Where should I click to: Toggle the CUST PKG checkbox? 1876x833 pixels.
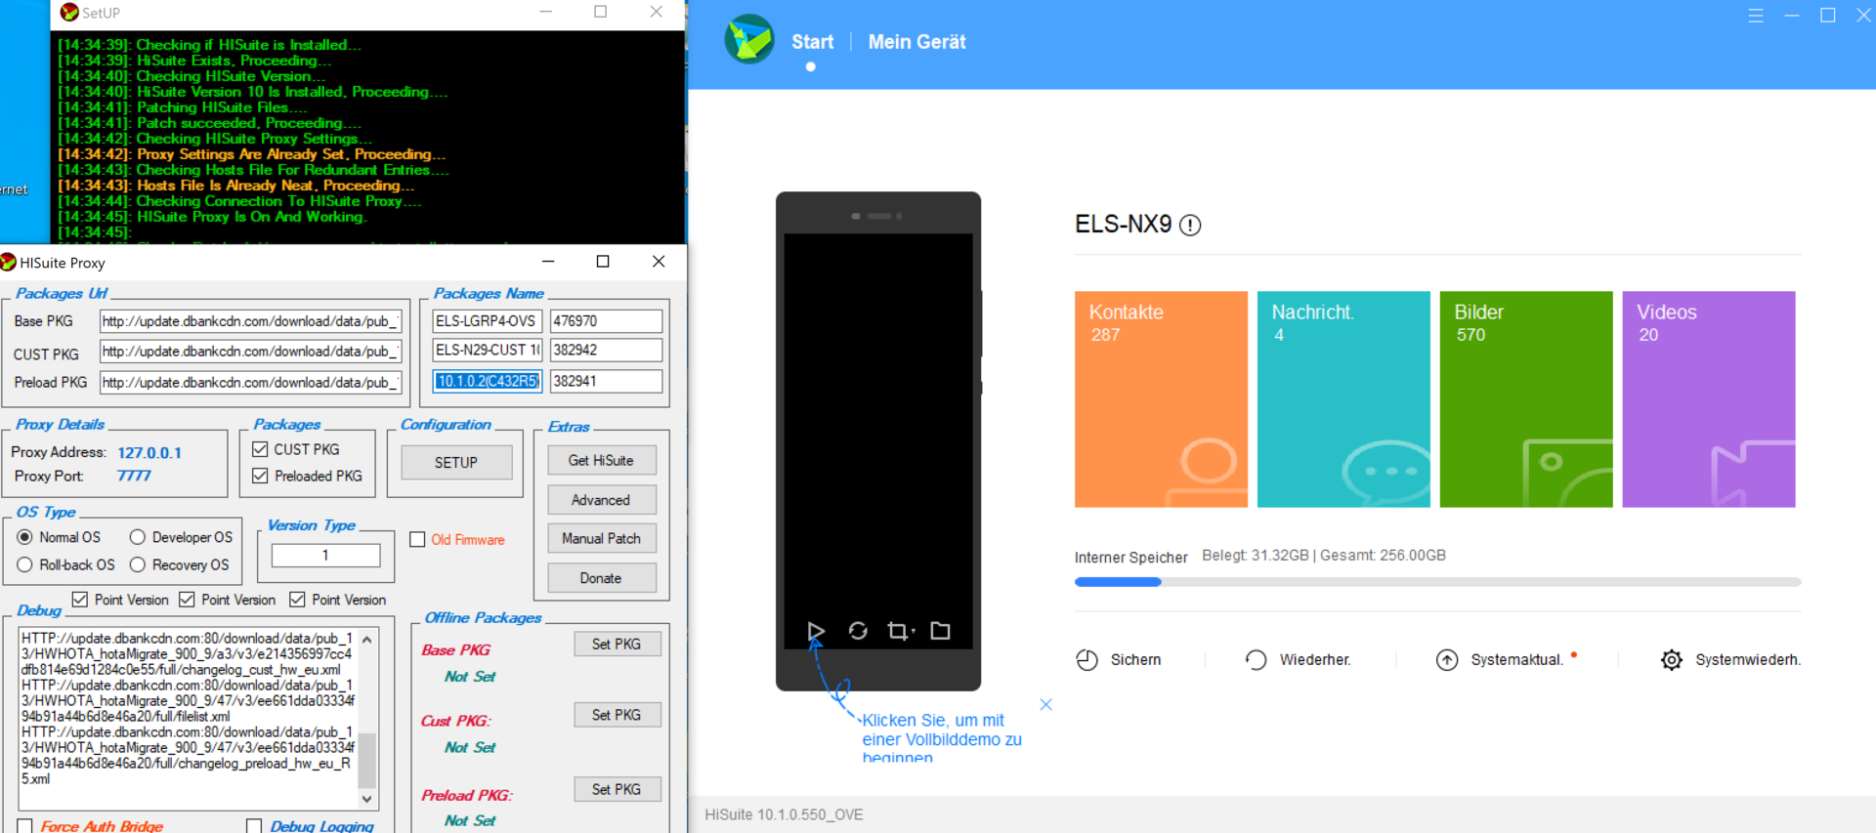tap(260, 449)
